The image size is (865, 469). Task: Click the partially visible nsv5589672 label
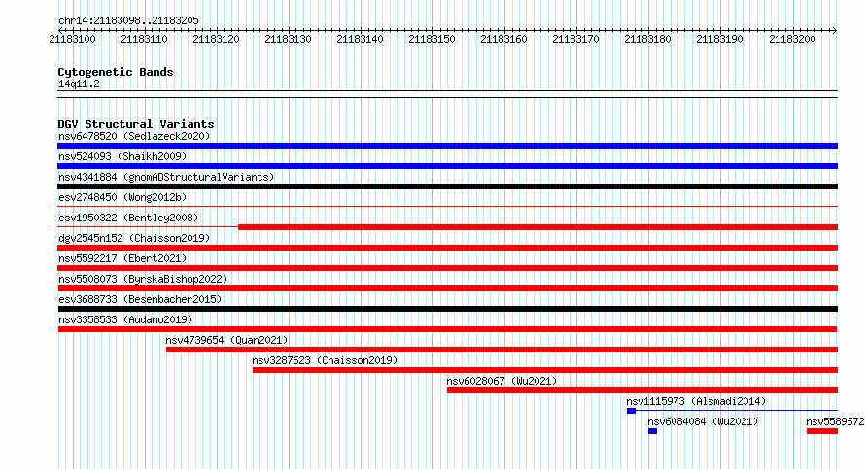point(835,421)
